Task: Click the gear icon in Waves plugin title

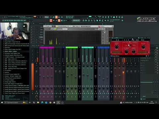Action: [x=112, y=38]
